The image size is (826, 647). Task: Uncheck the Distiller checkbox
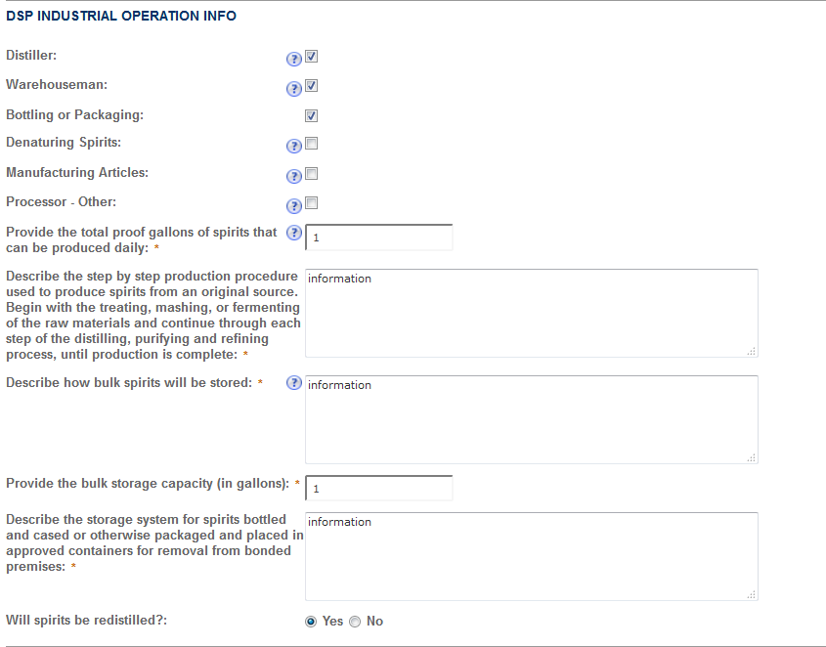coord(312,57)
